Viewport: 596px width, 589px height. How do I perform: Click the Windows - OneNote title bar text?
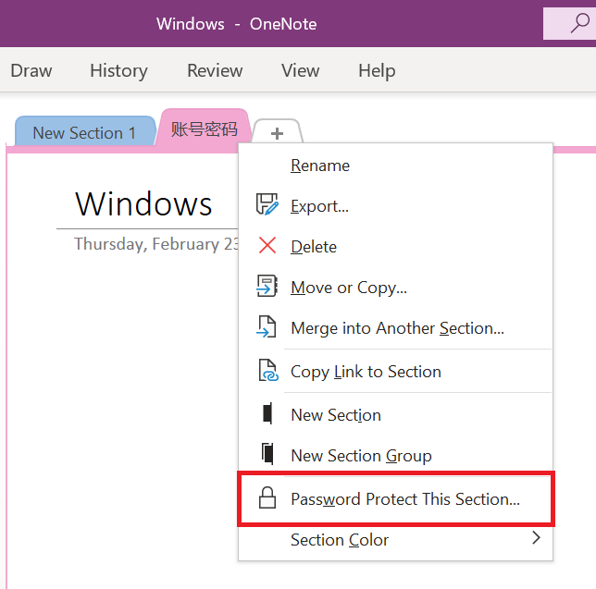pyautogui.click(x=236, y=24)
